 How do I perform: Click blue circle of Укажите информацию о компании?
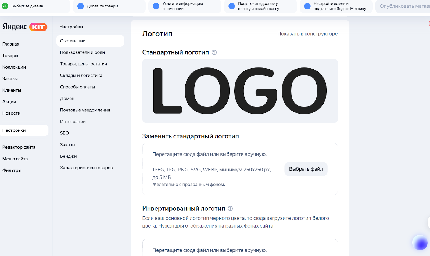tap(156, 6)
